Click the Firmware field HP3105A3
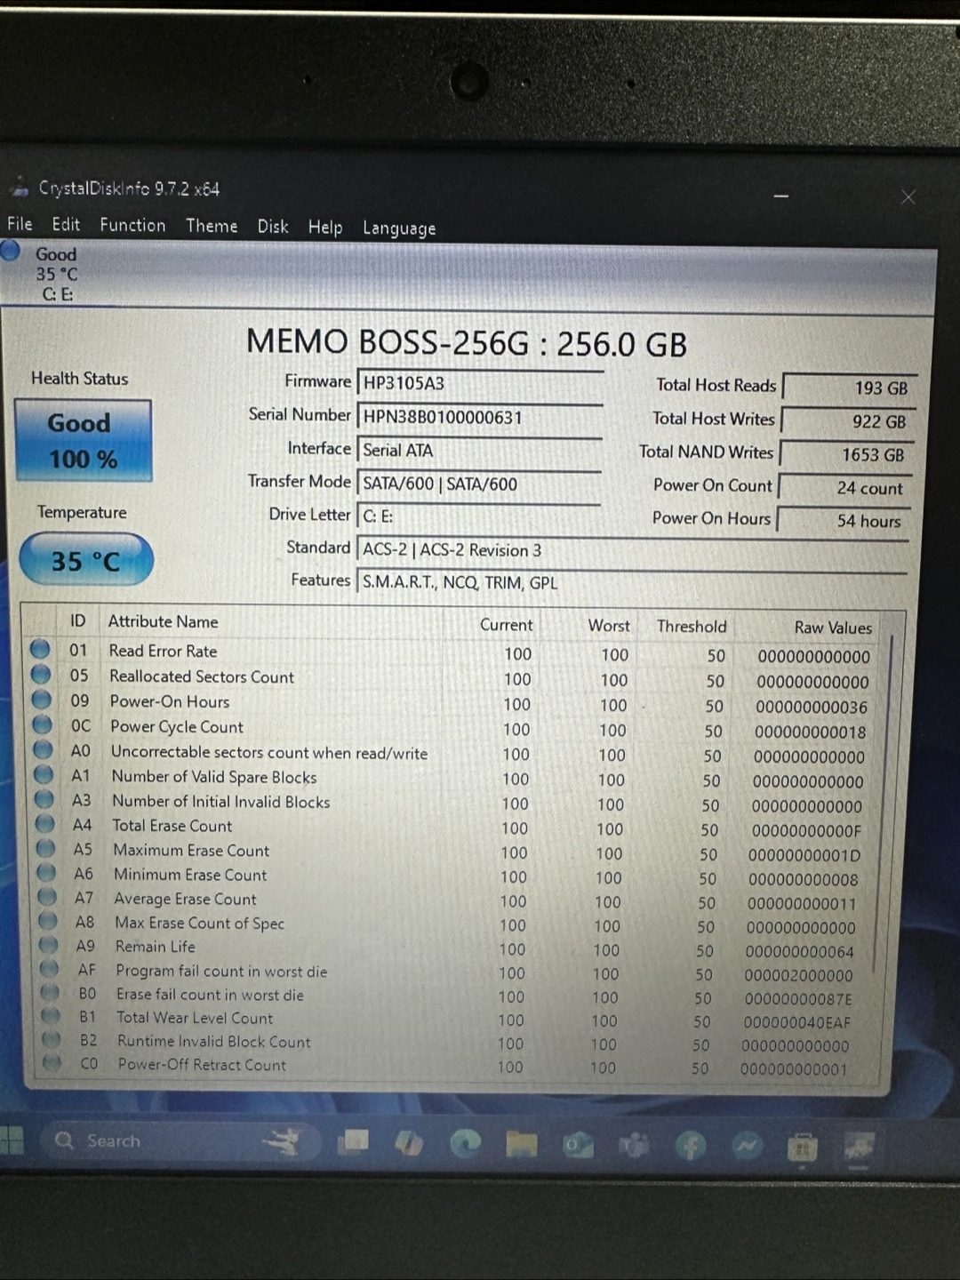Image resolution: width=960 pixels, height=1280 pixels. [480, 383]
